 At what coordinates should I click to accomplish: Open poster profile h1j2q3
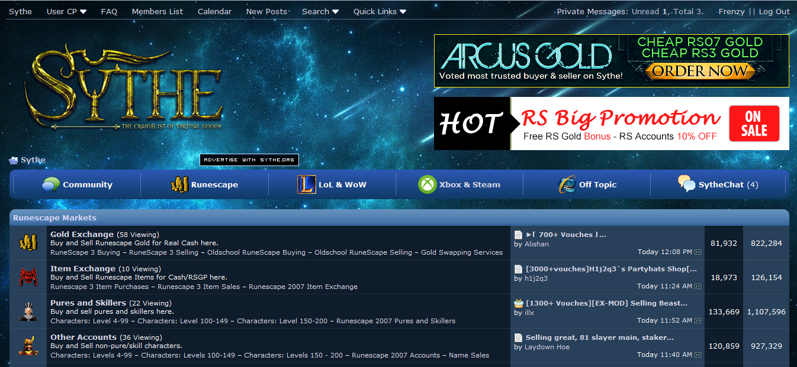tap(536, 278)
